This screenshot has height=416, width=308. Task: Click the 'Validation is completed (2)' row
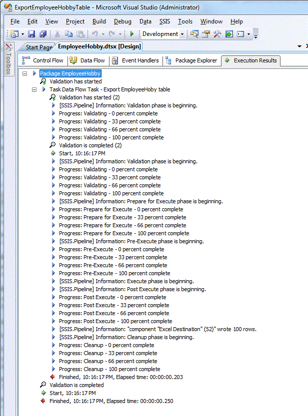(90, 145)
